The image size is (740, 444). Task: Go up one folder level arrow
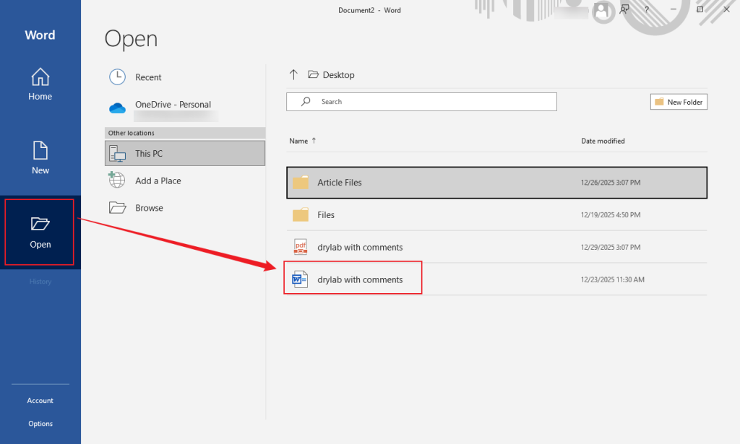pos(293,74)
